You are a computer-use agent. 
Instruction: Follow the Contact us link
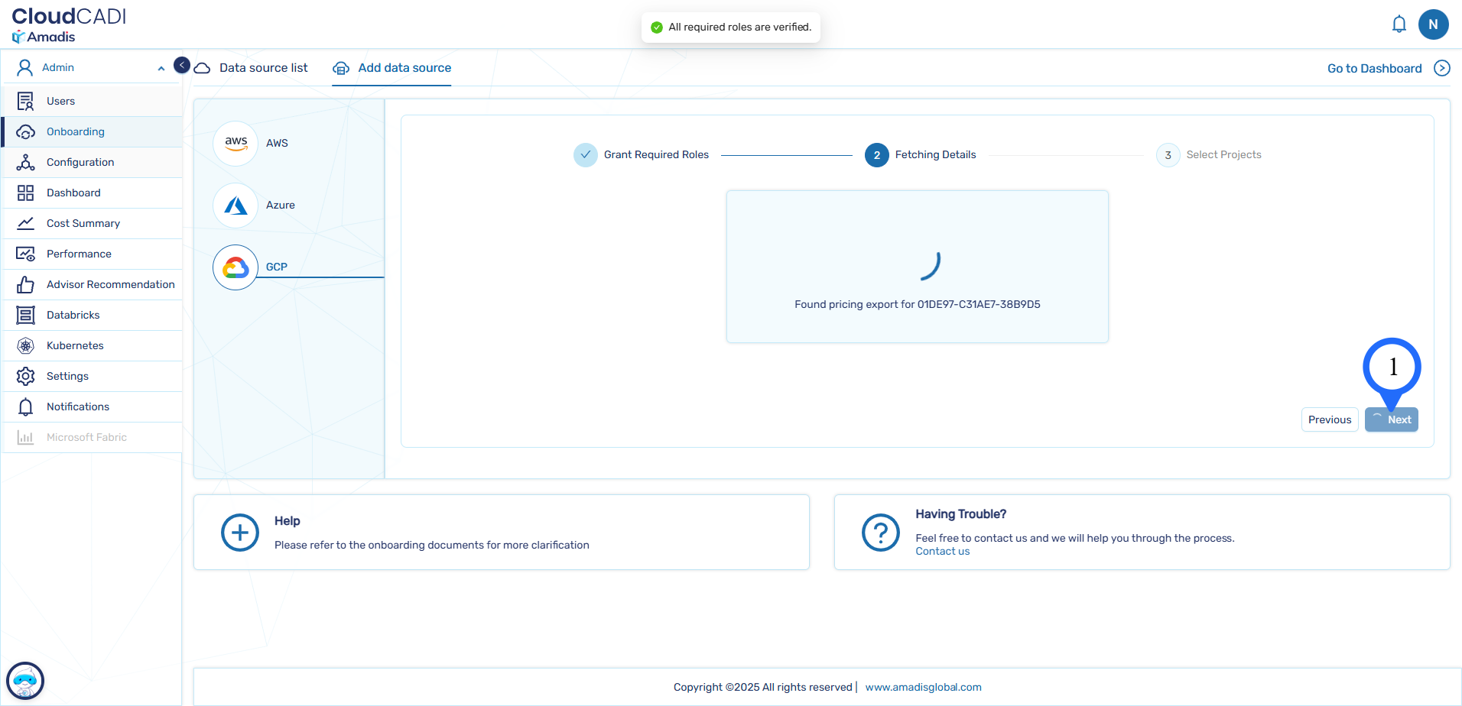coord(942,552)
